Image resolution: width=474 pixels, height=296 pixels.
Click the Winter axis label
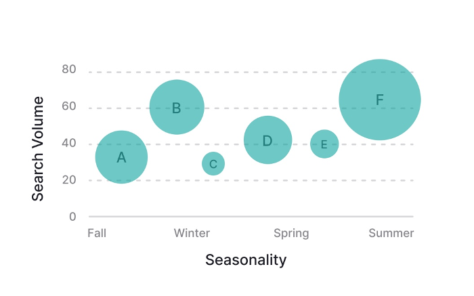pos(192,233)
